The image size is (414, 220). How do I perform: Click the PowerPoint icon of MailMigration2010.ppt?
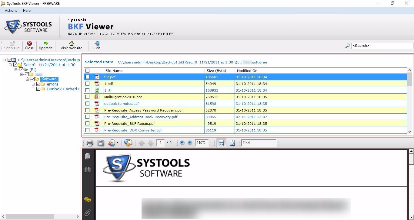click(x=97, y=97)
